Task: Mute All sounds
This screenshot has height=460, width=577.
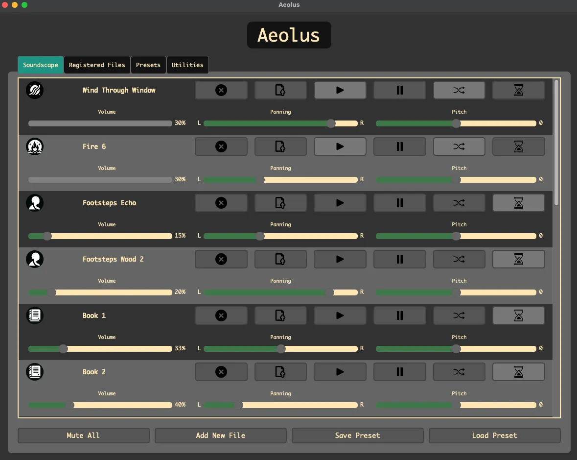Action: pyautogui.click(x=83, y=435)
